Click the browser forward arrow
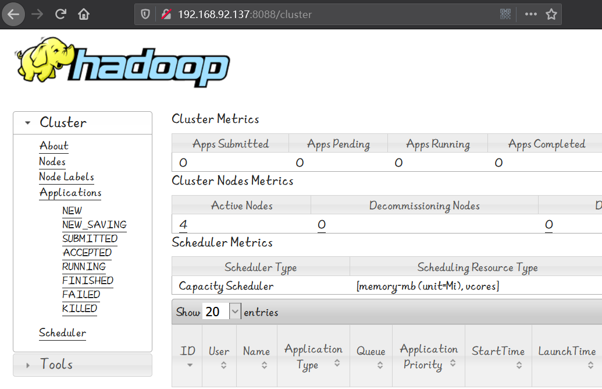The image size is (602, 389). click(37, 14)
